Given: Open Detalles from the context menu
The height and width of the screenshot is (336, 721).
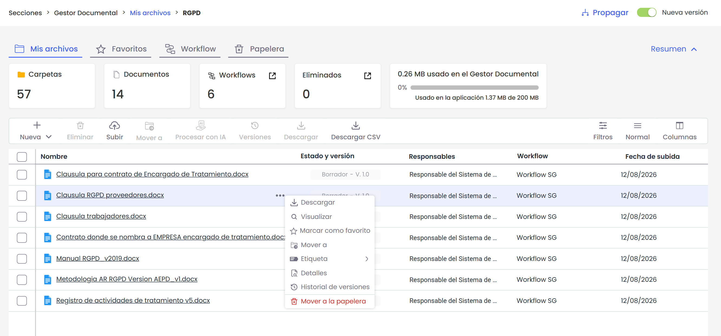Looking at the screenshot, I should coord(330,273).
